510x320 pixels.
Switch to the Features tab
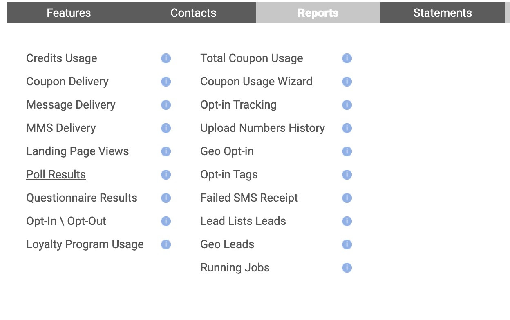point(69,13)
